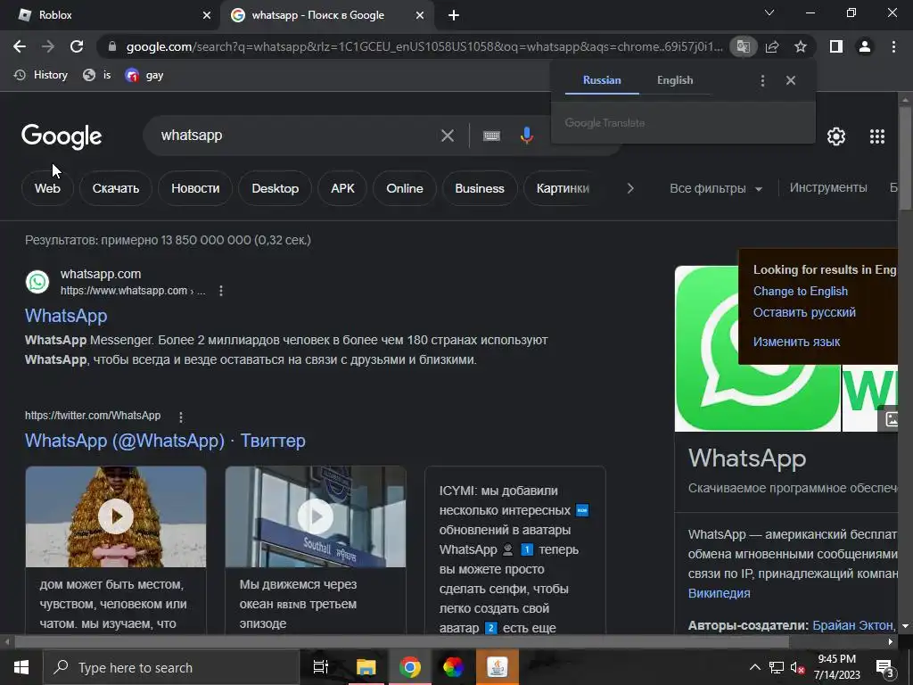Open the tab search dropdown arrow
This screenshot has width=913, height=685.
[769, 12]
